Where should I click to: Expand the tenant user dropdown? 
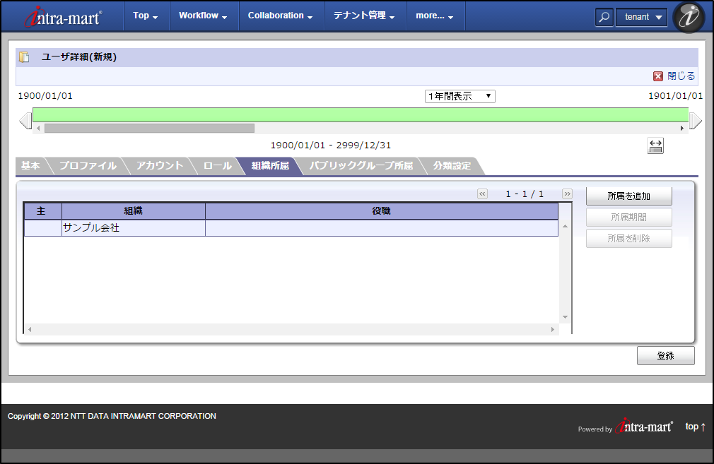[x=641, y=18]
